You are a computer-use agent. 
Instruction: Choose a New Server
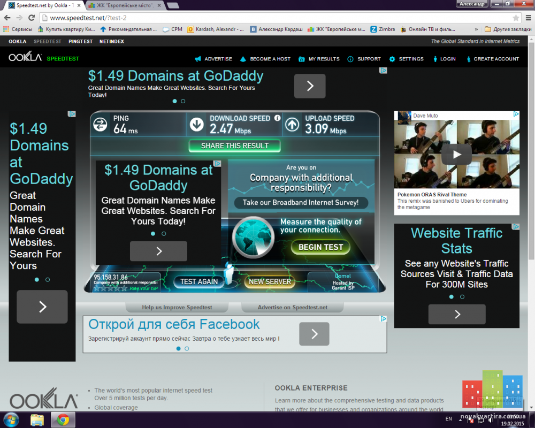coord(270,281)
